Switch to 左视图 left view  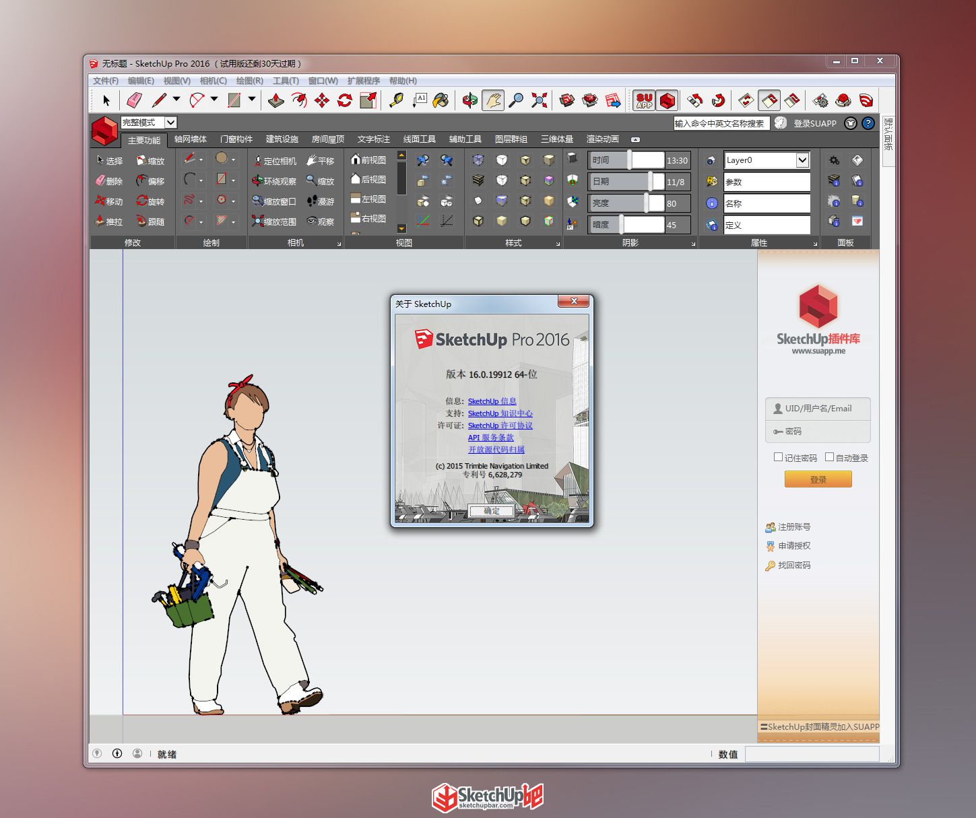(x=368, y=199)
